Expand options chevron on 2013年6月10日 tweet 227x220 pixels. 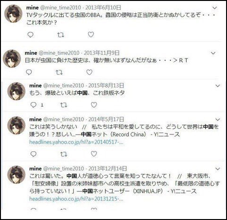pyautogui.click(x=215, y=8)
